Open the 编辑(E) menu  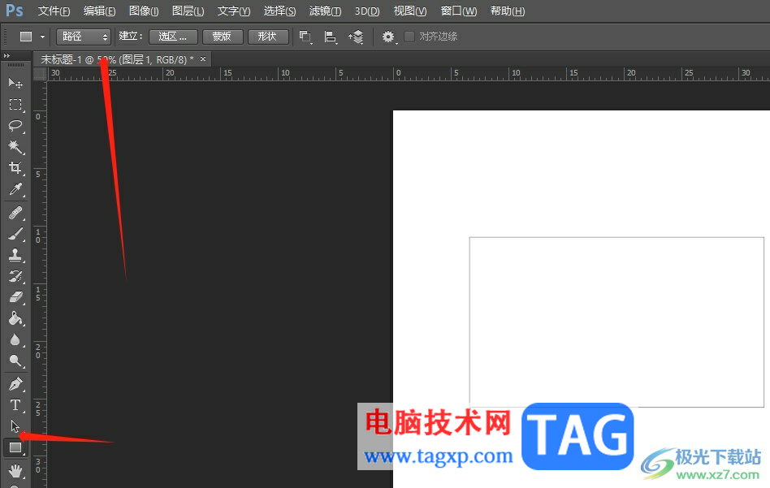(100, 11)
